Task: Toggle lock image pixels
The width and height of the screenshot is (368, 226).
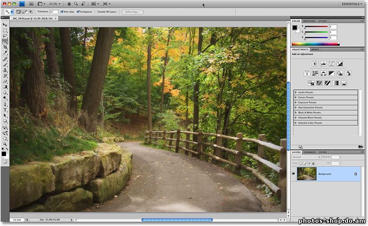Action: 305,163
